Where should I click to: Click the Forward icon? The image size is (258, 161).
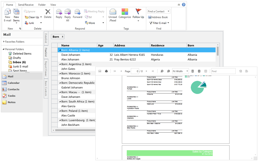coord(77,12)
